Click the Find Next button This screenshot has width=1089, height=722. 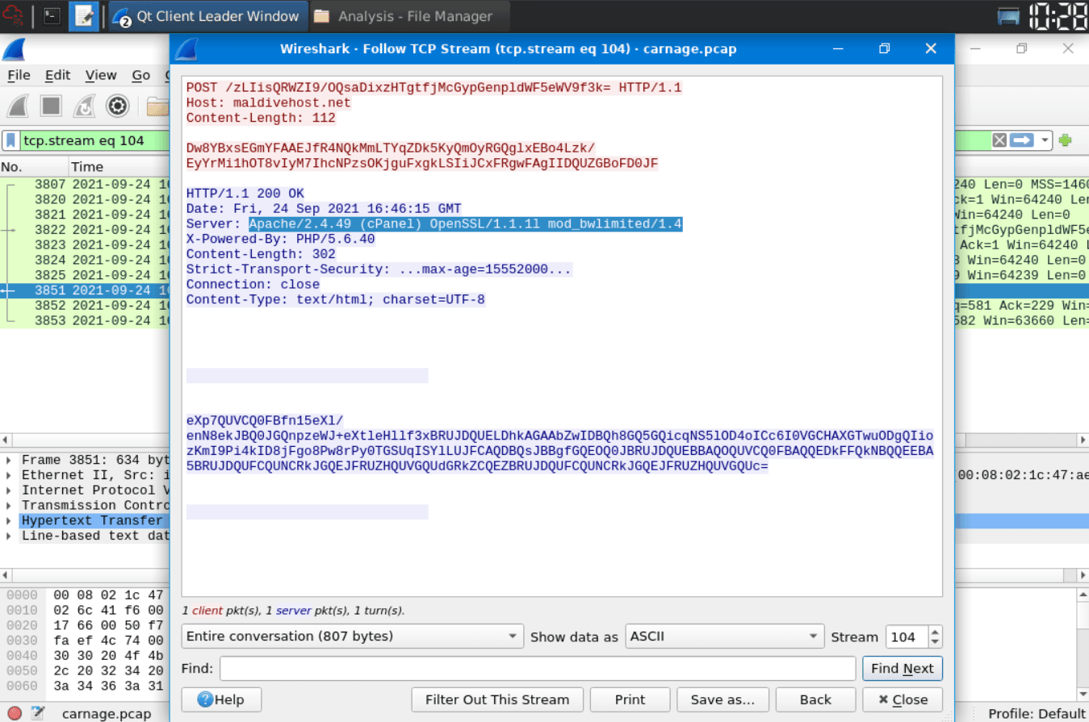[x=903, y=669]
